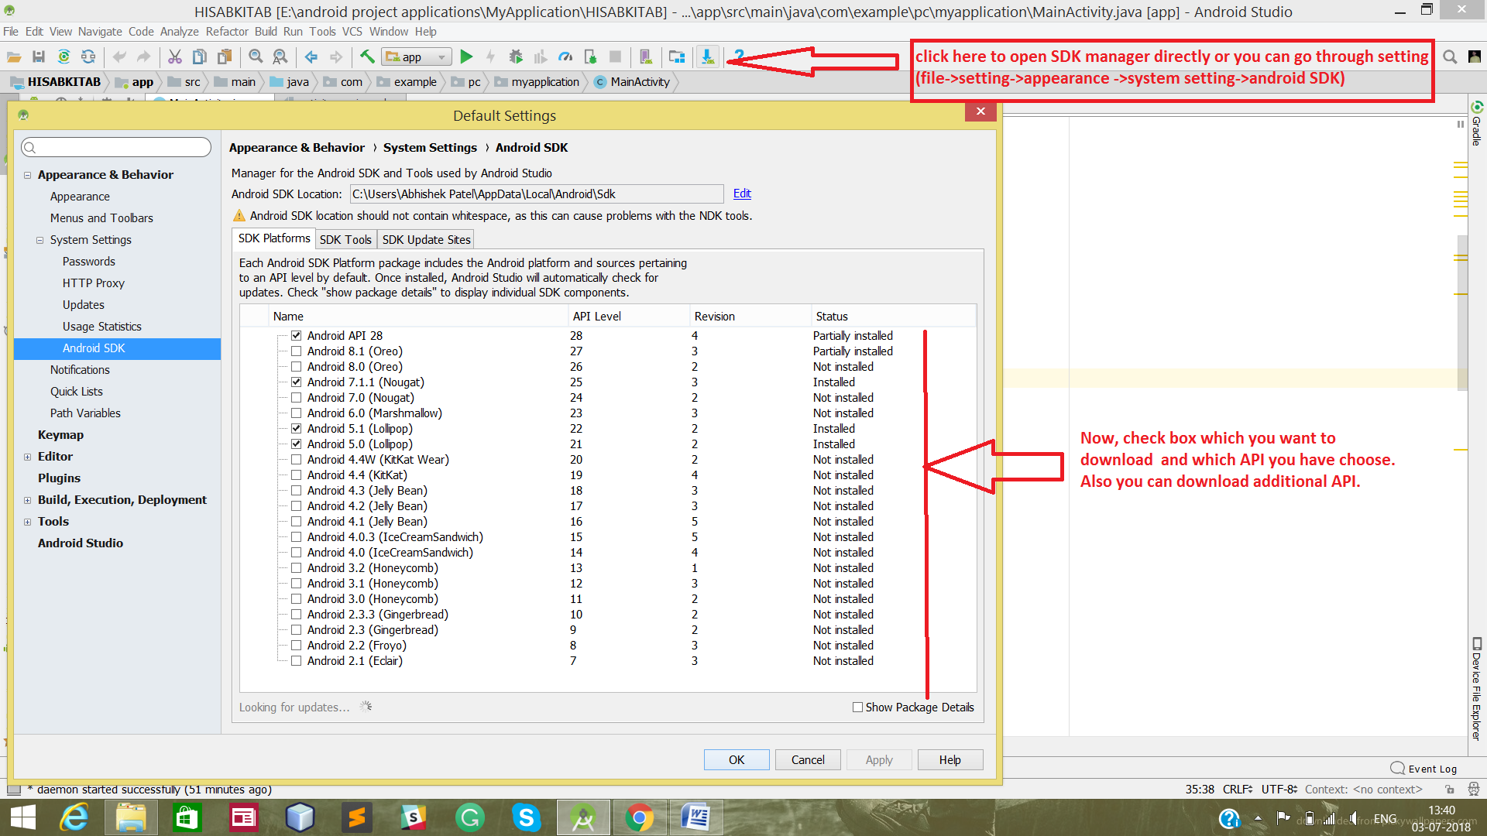1487x836 pixels.
Task: Uncheck Android 7.1.1 (Nougat) checkbox
Action: coord(296,382)
